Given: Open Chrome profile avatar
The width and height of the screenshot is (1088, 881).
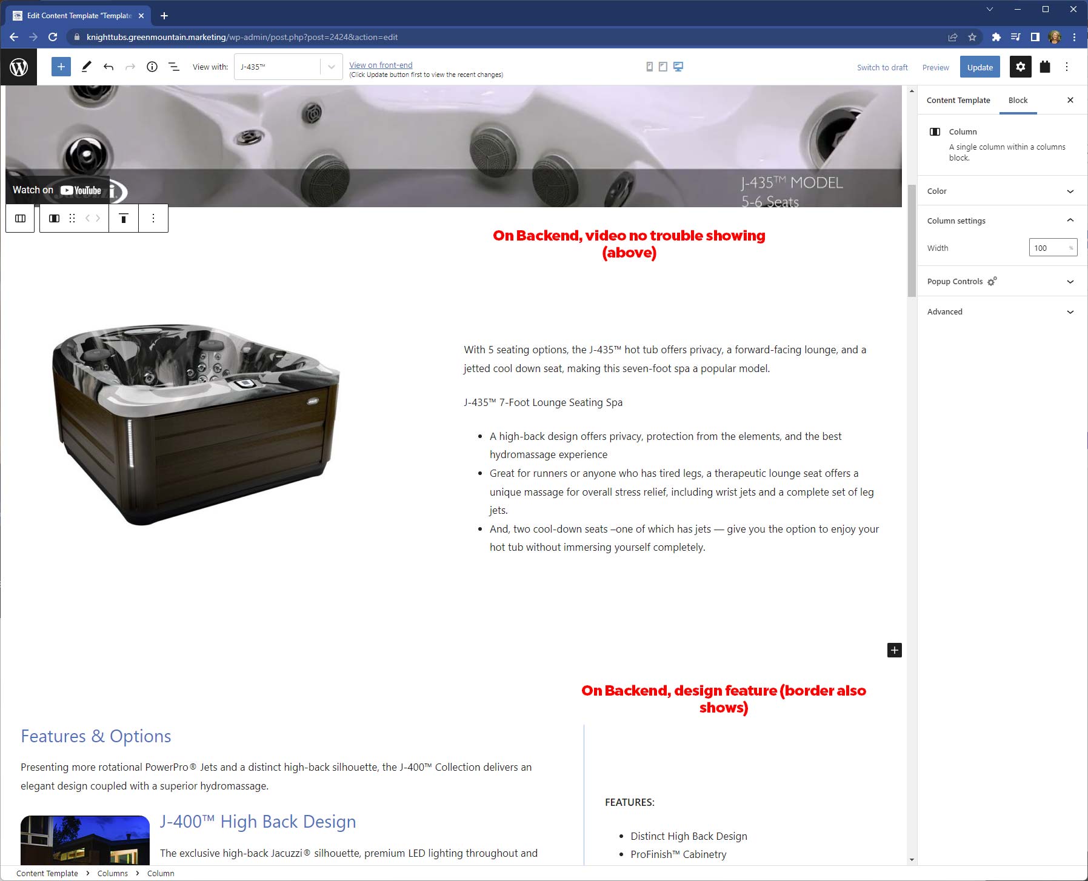Looking at the screenshot, I should [x=1055, y=37].
